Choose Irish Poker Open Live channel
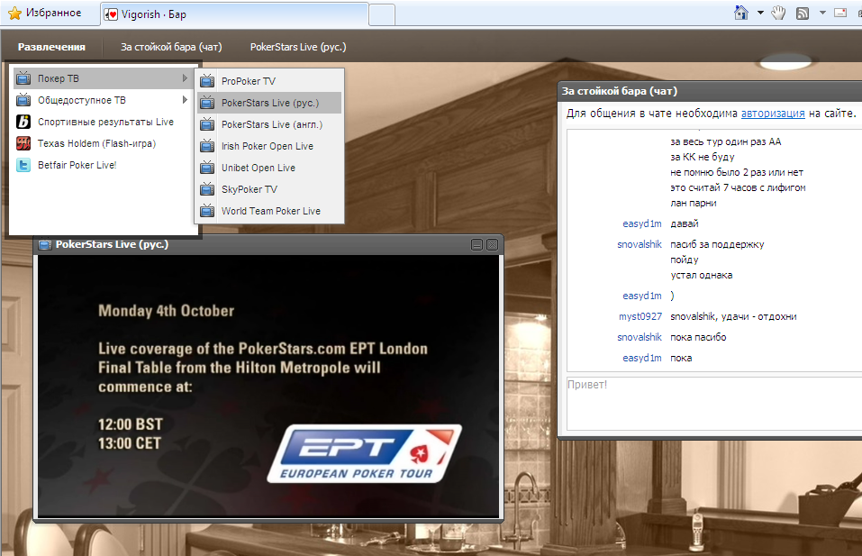This screenshot has height=556, width=862. coord(267,146)
